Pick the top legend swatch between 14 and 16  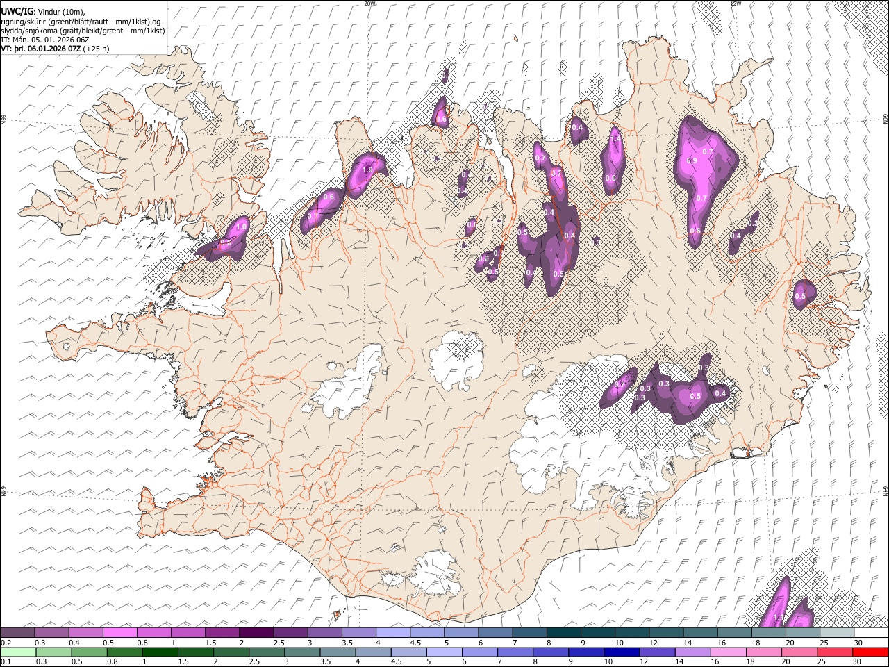point(700,633)
